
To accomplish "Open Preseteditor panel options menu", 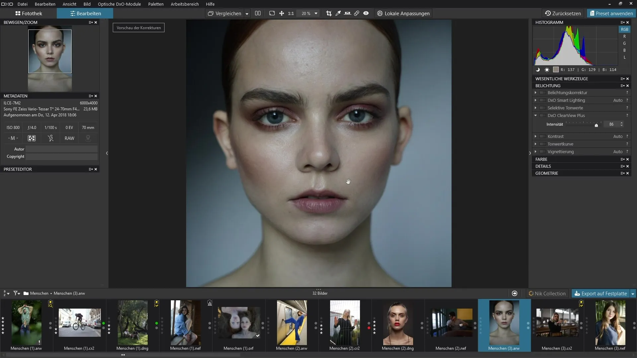I will [91, 169].
